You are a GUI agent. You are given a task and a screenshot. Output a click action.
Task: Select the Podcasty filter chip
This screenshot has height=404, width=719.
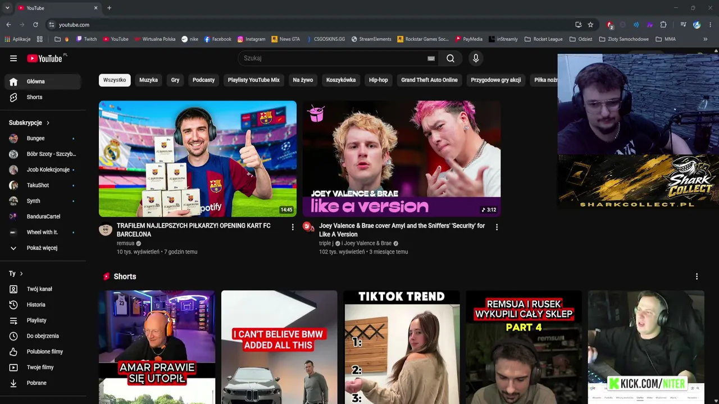click(203, 80)
